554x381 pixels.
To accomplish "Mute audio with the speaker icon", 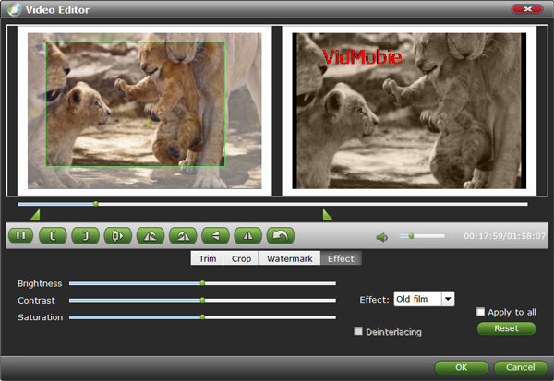I will coord(382,237).
